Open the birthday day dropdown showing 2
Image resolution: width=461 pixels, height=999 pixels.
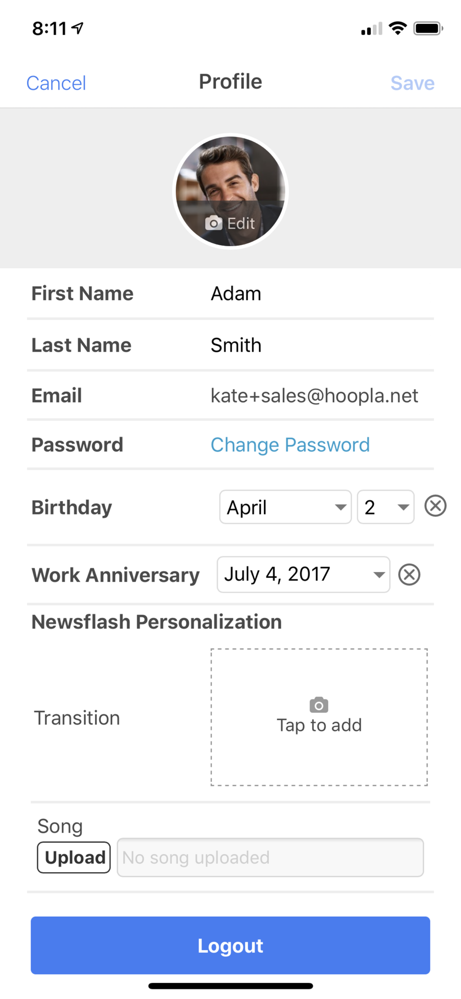pyautogui.click(x=386, y=507)
